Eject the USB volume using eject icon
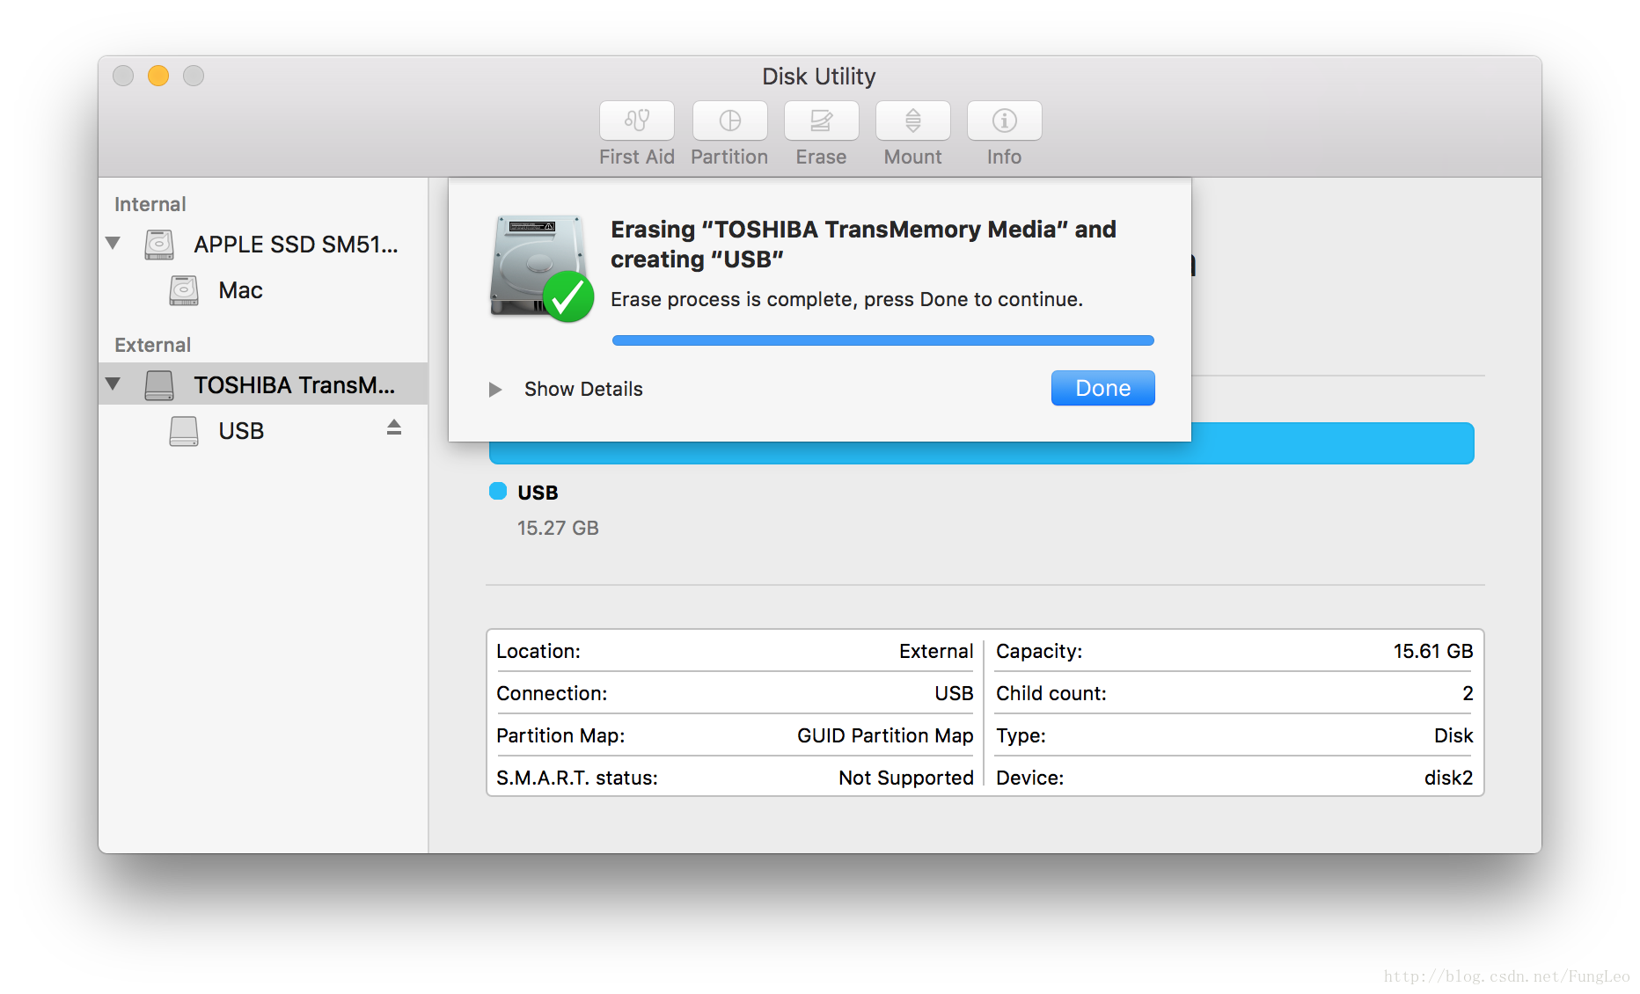1640x994 pixels. pos(394,428)
